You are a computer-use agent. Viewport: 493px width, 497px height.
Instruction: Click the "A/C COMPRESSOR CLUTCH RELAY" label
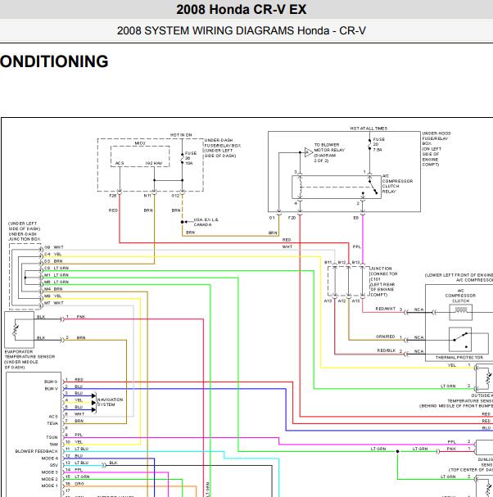(397, 184)
